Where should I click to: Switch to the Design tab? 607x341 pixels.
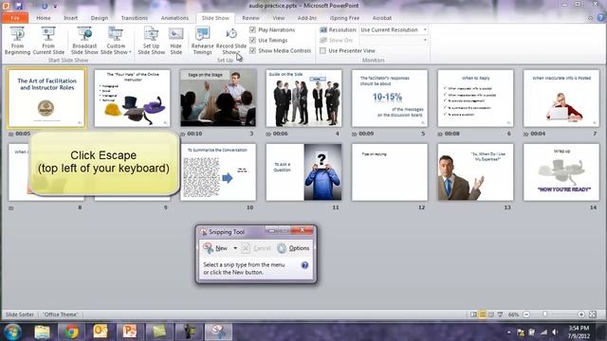pos(100,18)
